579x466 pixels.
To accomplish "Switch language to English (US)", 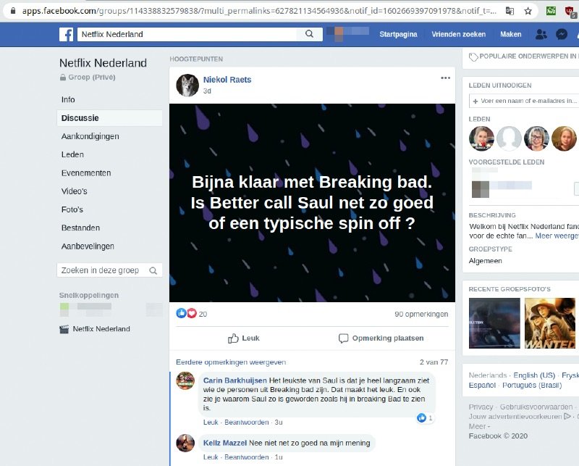I will coord(534,375).
